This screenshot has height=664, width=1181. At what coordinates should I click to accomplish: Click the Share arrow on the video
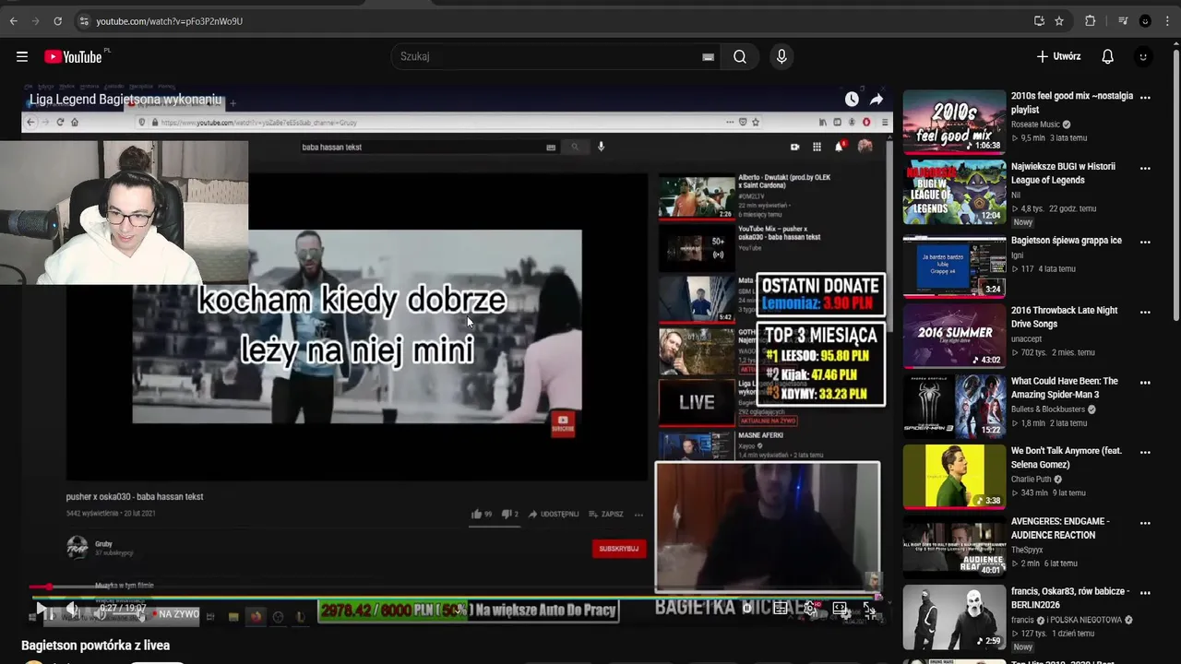[877, 100]
